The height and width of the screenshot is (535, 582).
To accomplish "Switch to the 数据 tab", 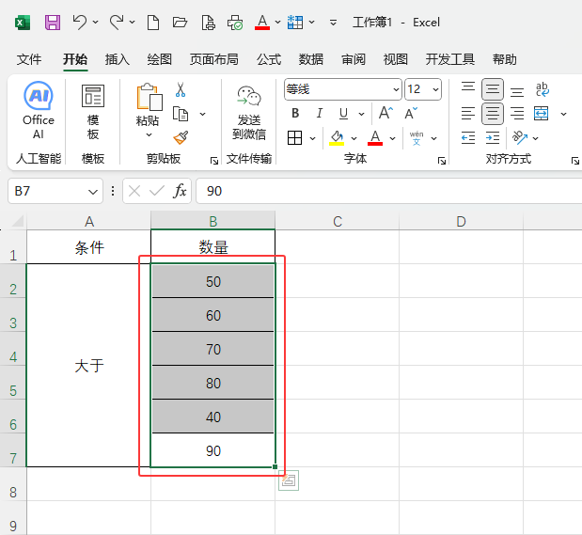I will coord(311,59).
